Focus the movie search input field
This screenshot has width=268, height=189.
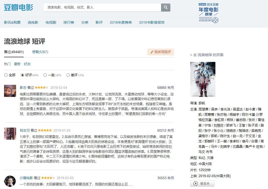(x=102, y=8)
